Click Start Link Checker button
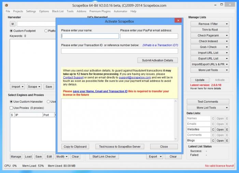239x173 pixels. pos(104,156)
